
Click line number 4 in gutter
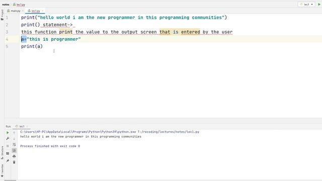click(7, 39)
